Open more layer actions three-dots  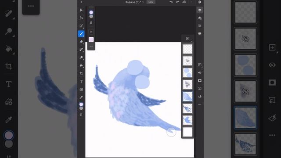click(x=200, y=104)
